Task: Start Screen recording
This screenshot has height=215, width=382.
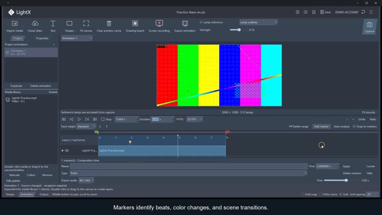Action: click(159, 26)
